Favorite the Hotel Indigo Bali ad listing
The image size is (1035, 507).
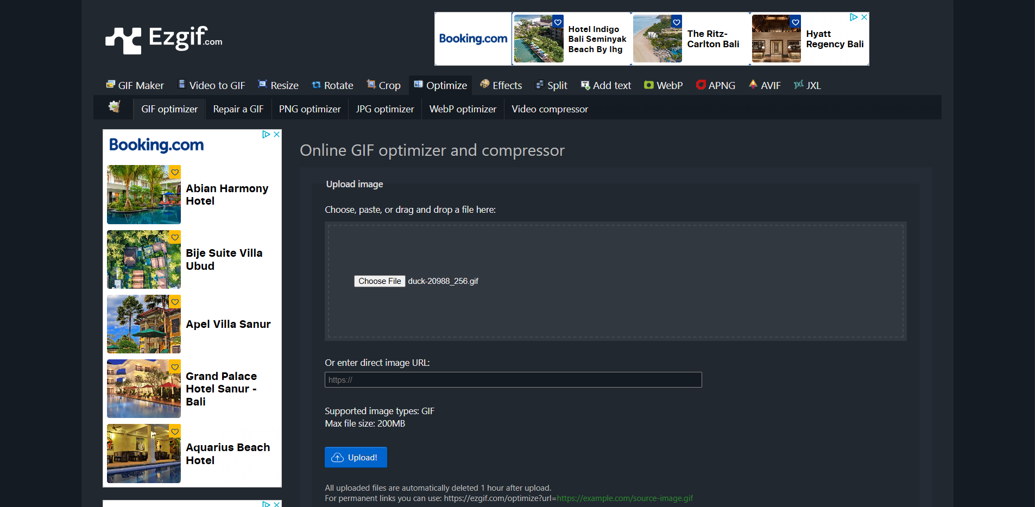tap(558, 22)
